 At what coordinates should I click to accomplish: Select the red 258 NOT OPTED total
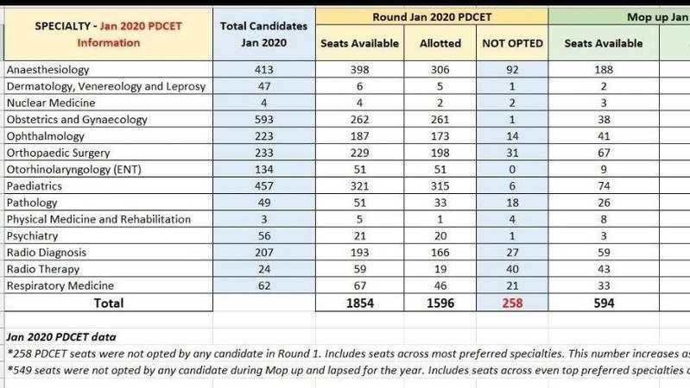(x=512, y=303)
